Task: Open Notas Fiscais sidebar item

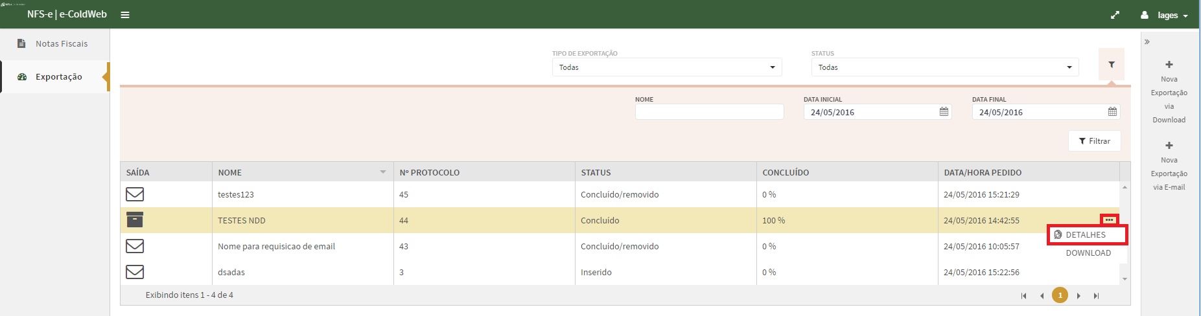Action: (x=55, y=44)
